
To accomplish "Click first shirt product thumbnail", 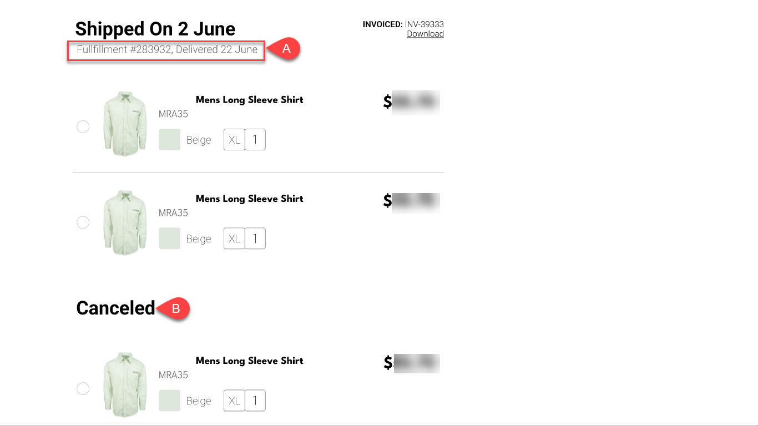I will click(125, 124).
